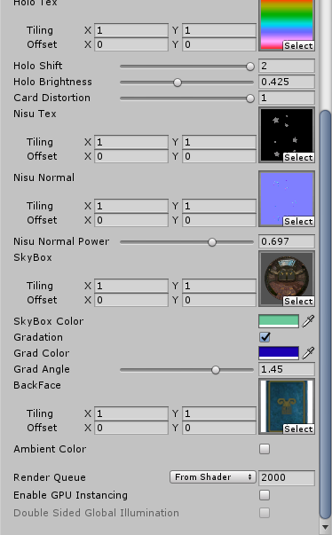
Task: Click SkyBox Offset Y field
Action: point(219,300)
